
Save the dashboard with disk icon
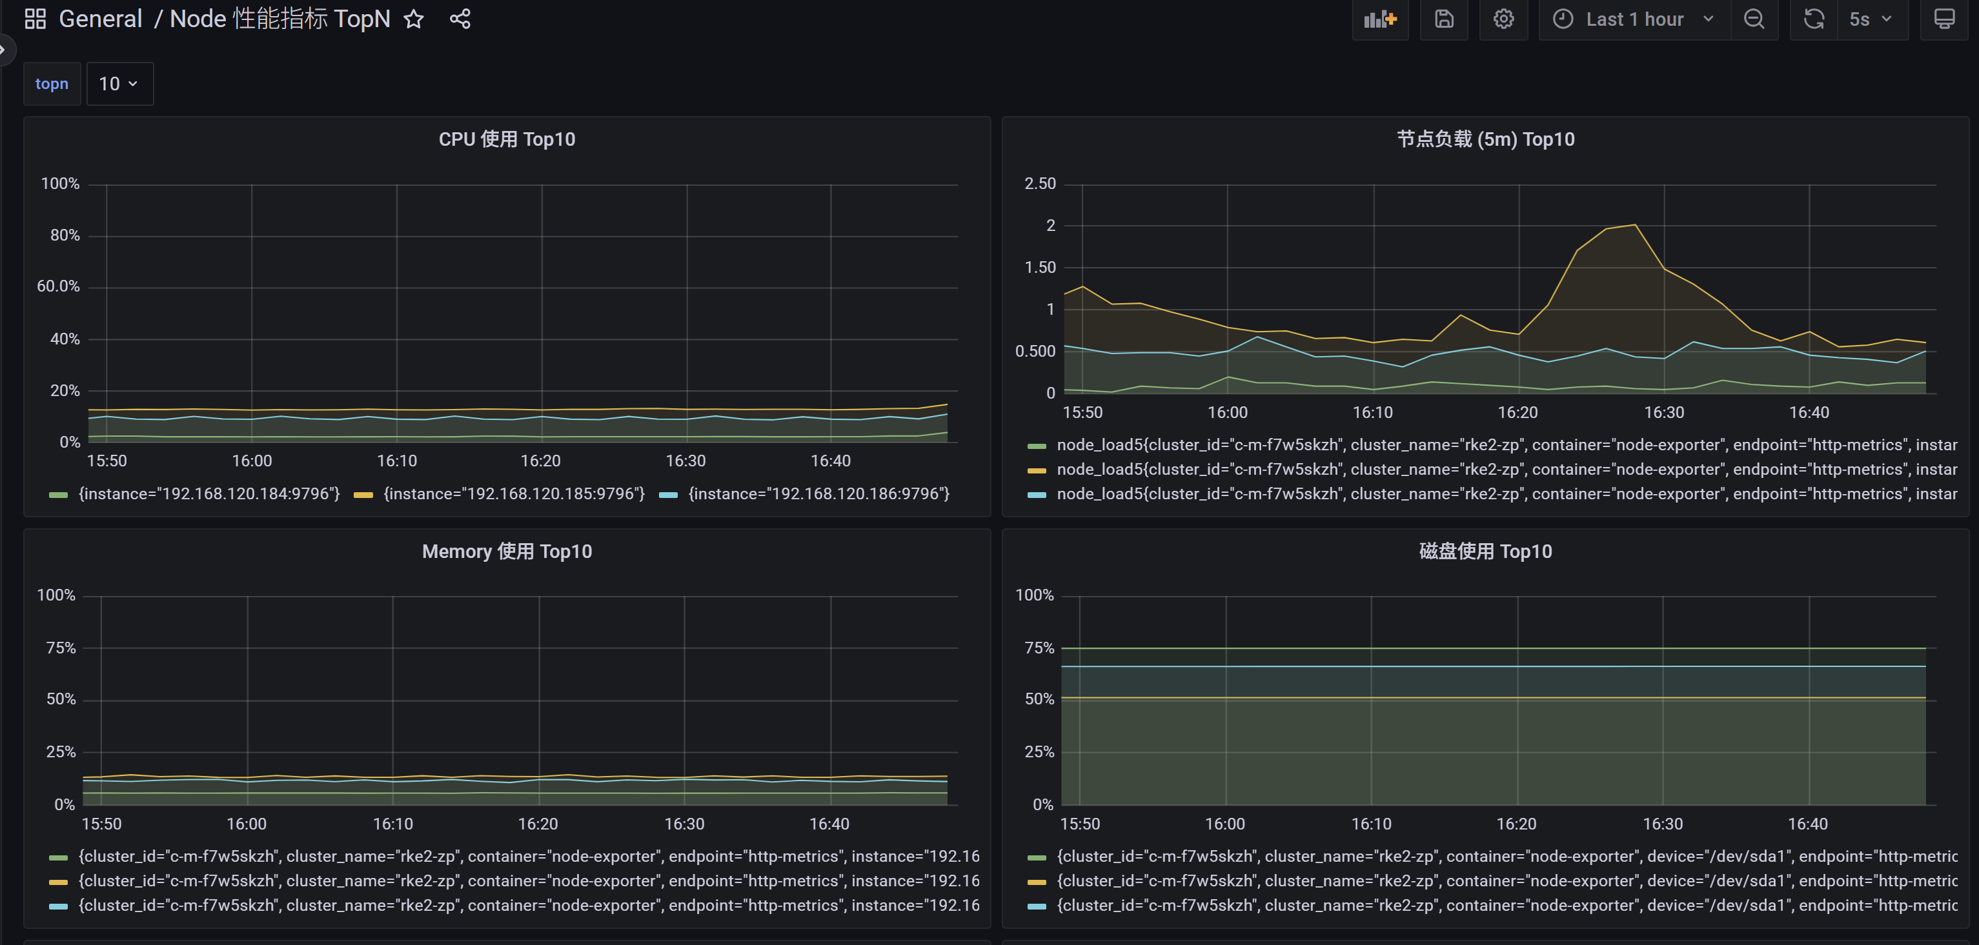pos(1443,19)
